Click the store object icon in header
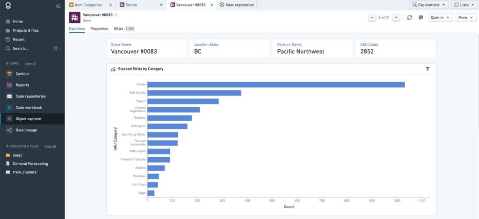This screenshot has width=479, height=219. [74, 17]
